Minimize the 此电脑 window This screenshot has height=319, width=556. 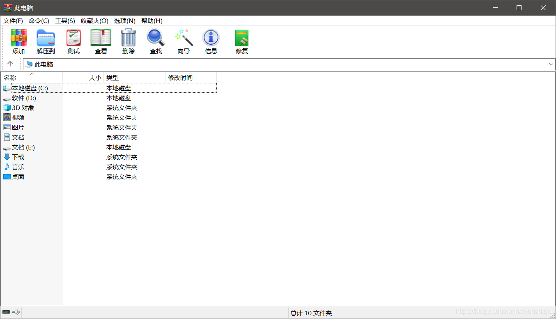point(495,8)
